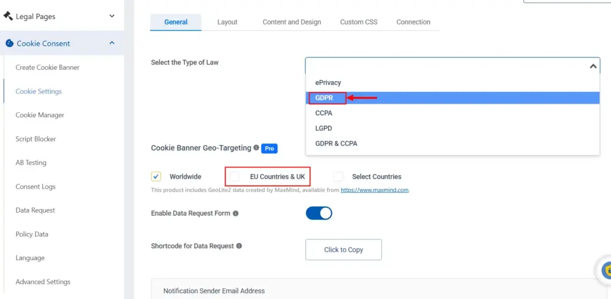Choose CCPA from the law list

pos(452,113)
